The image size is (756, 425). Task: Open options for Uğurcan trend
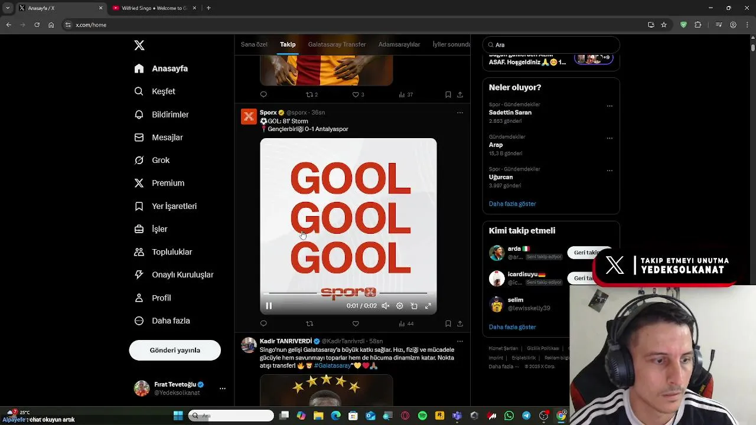[x=610, y=171]
